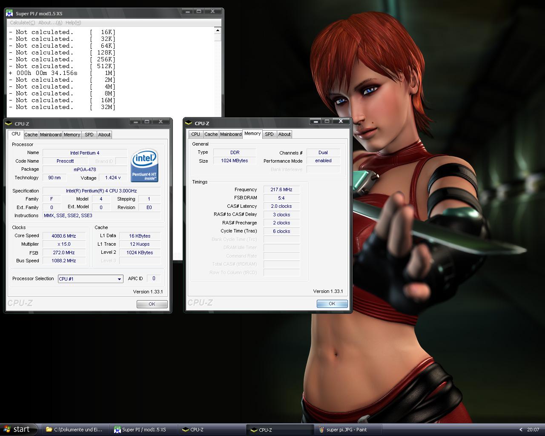This screenshot has width=545, height=436.
Task: Switch to the SPD tab in the right CPU-Z window
Action: click(269, 134)
